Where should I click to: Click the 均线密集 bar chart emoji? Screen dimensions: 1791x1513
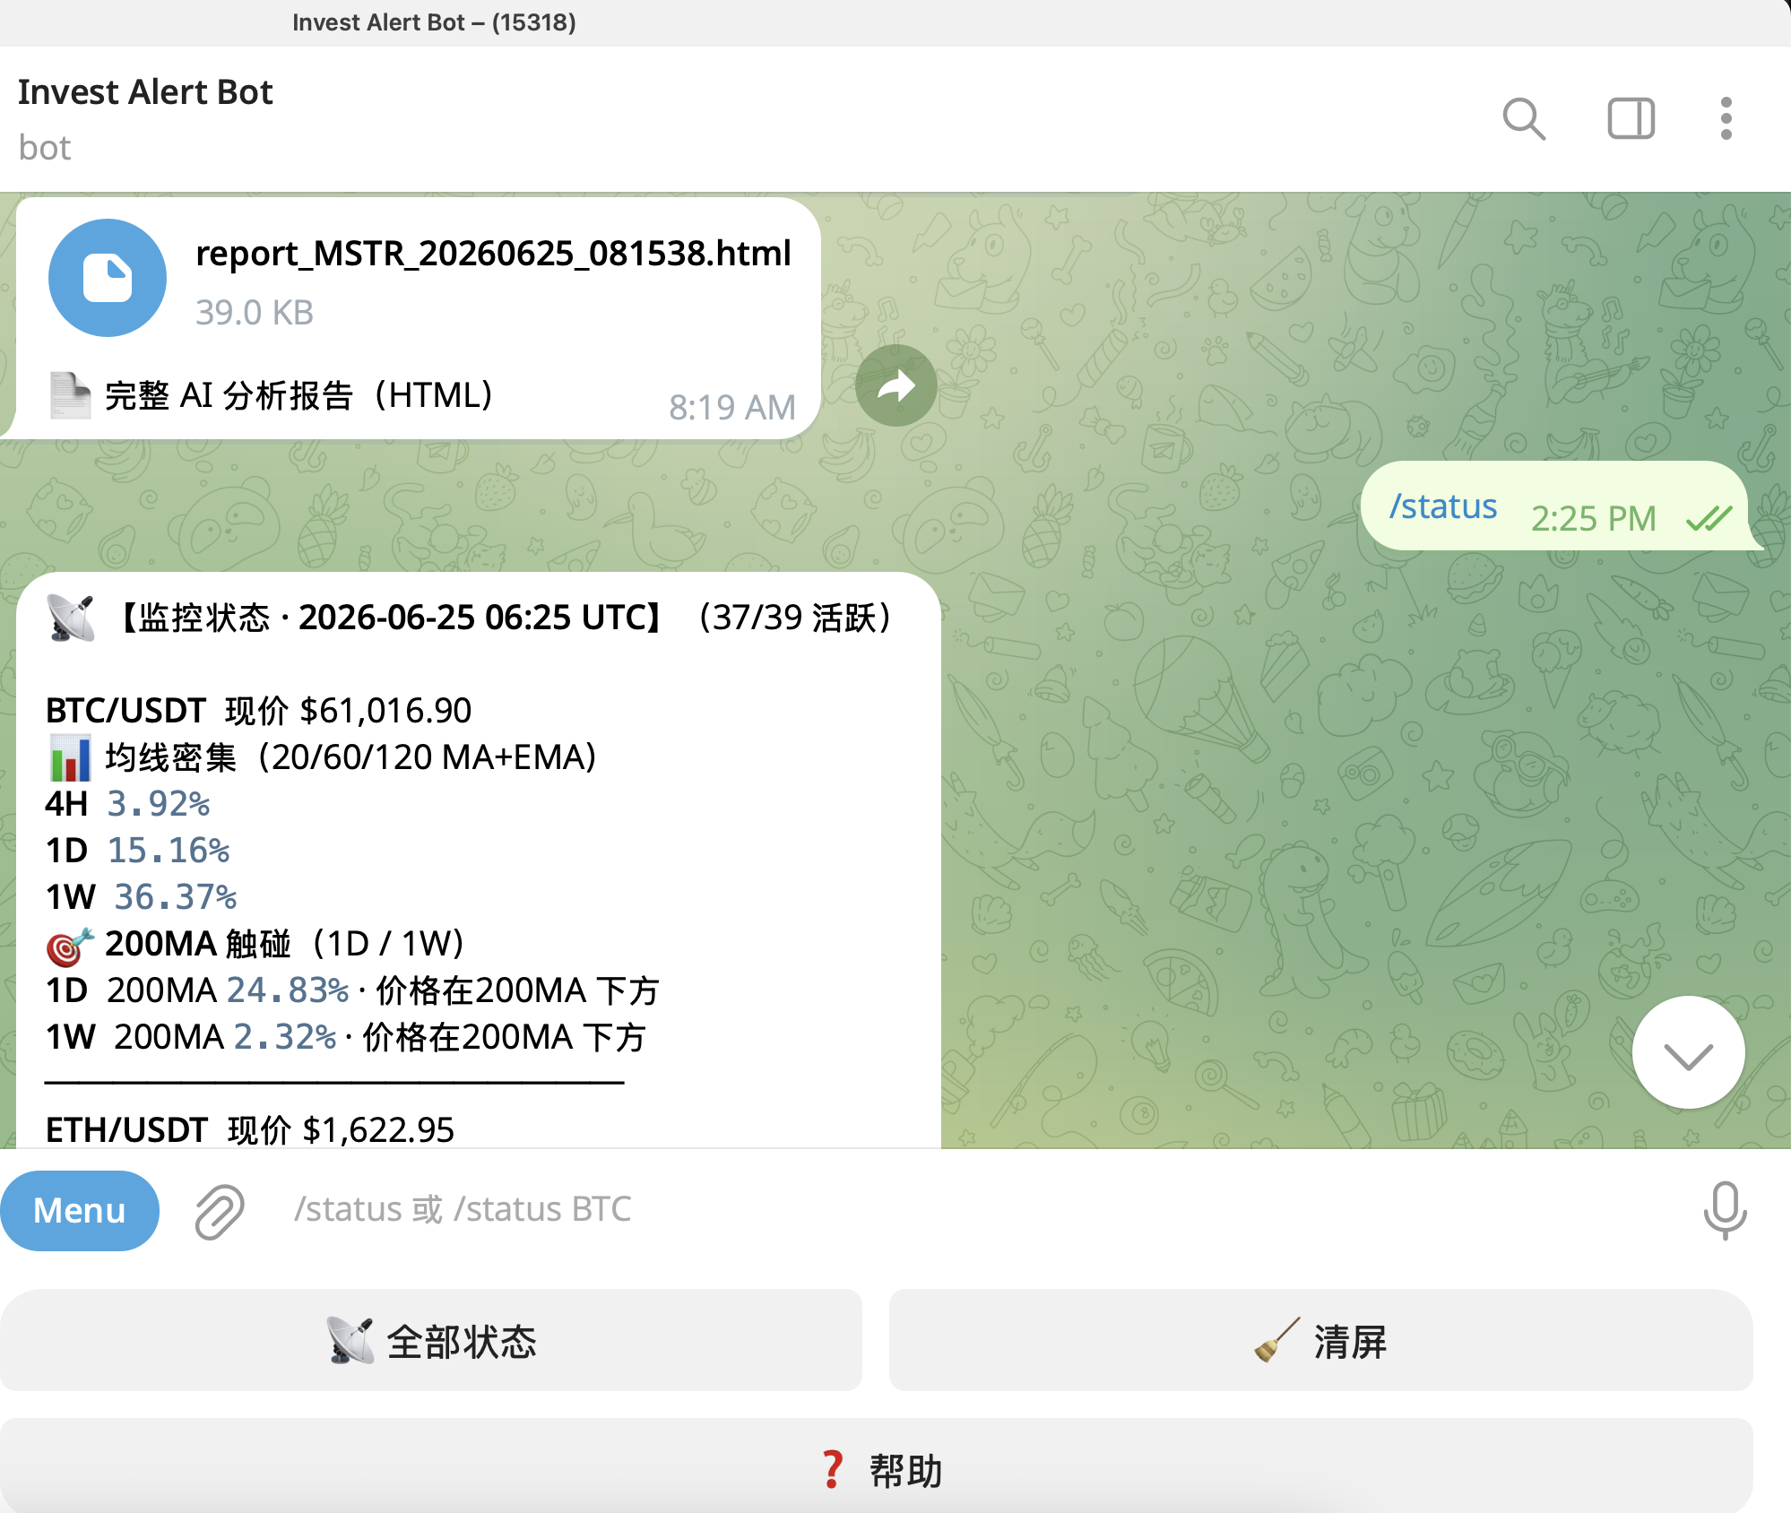point(71,758)
